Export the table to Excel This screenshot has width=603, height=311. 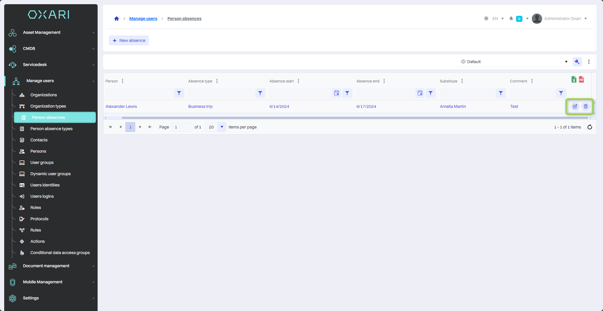point(574,80)
